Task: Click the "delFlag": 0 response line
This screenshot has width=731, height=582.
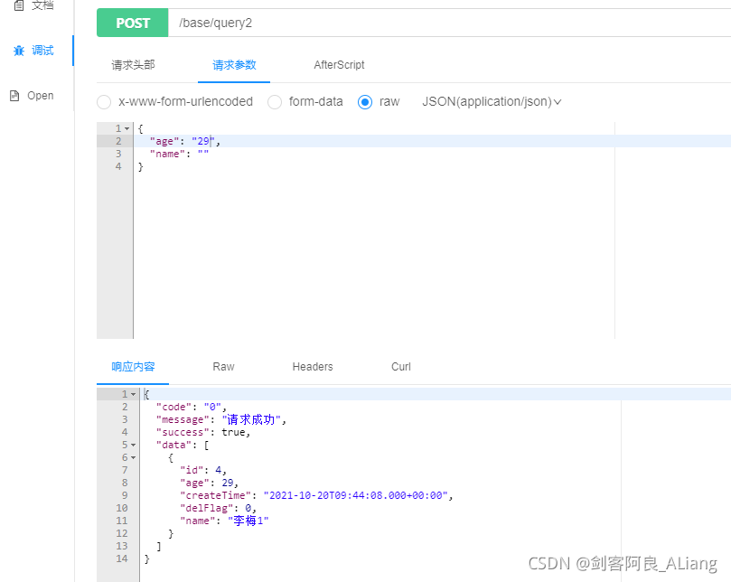Action: (218, 508)
